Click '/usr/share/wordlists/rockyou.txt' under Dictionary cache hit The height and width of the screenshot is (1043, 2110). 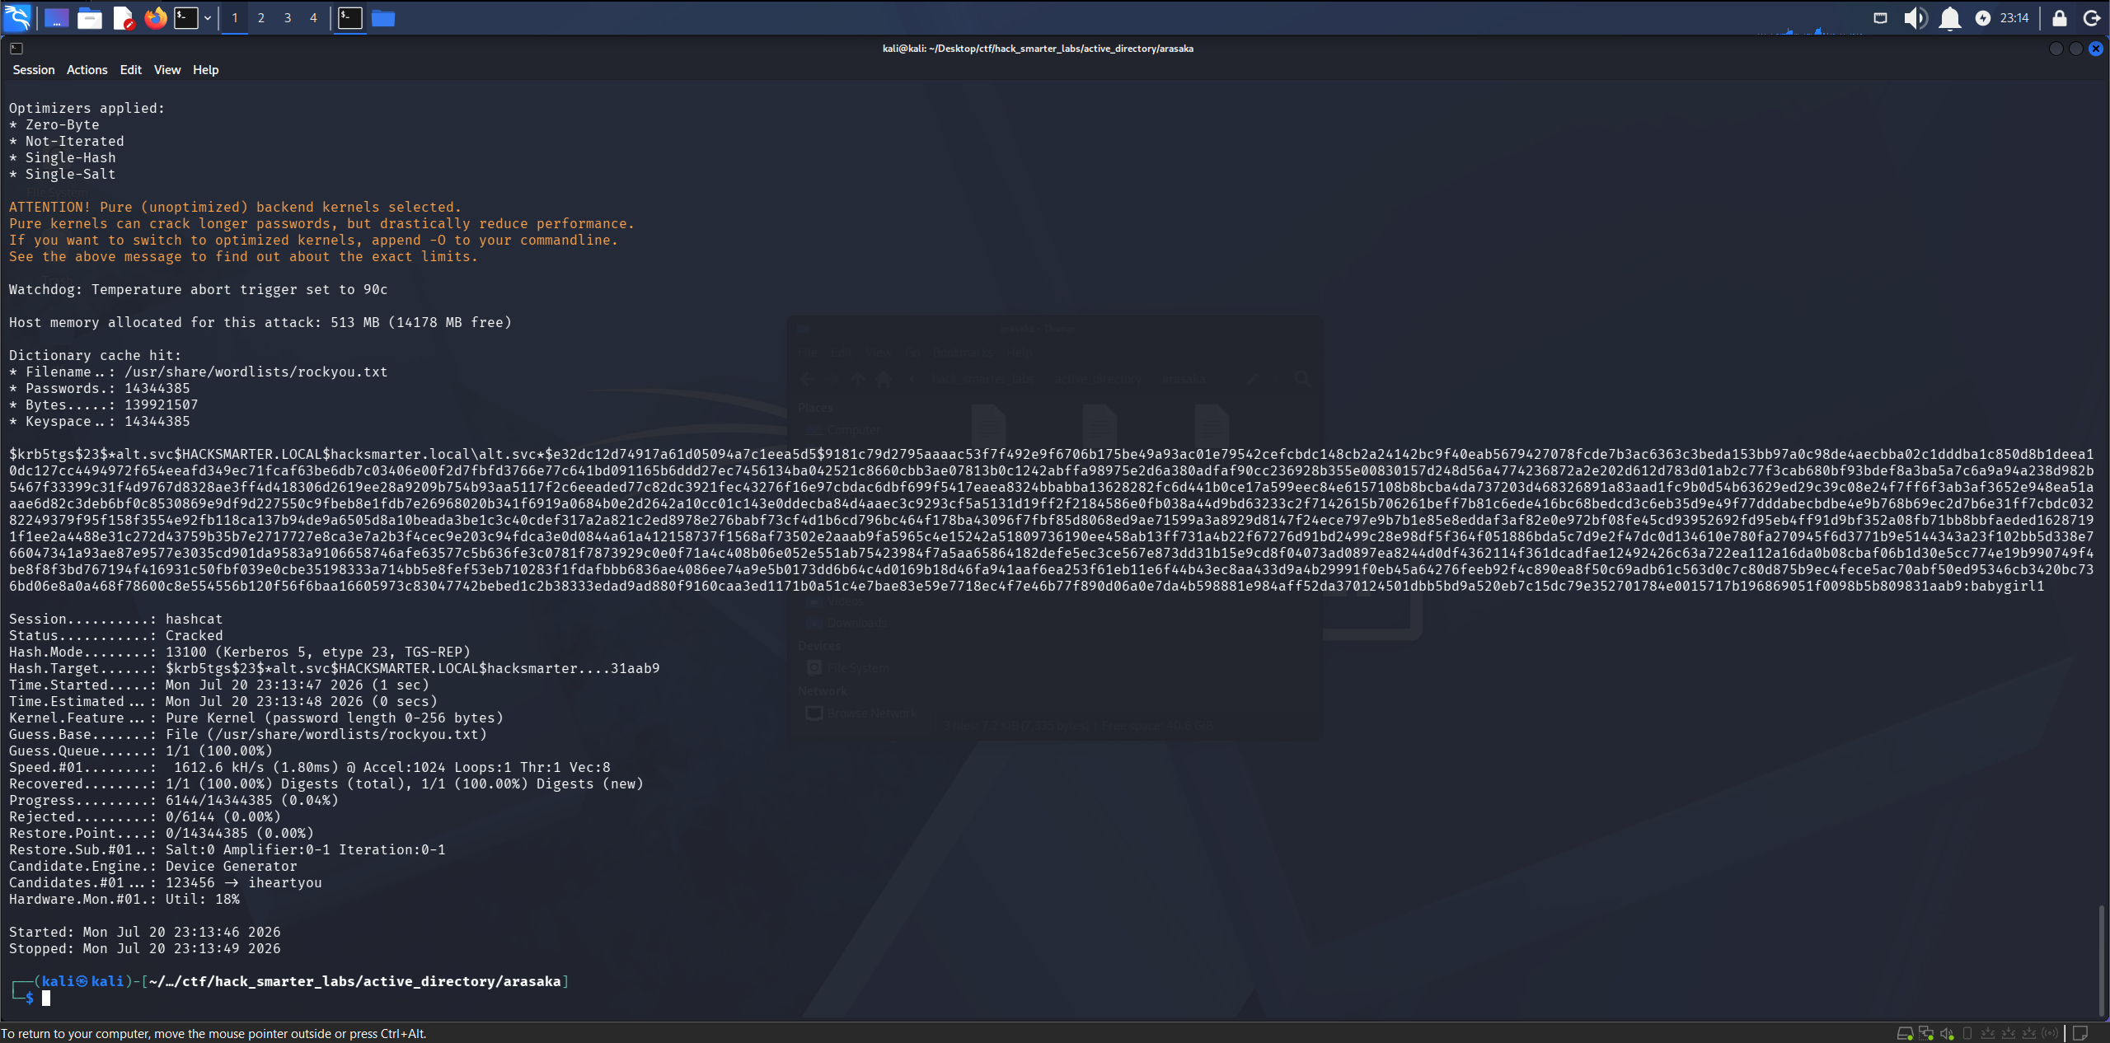[x=256, y=372]
